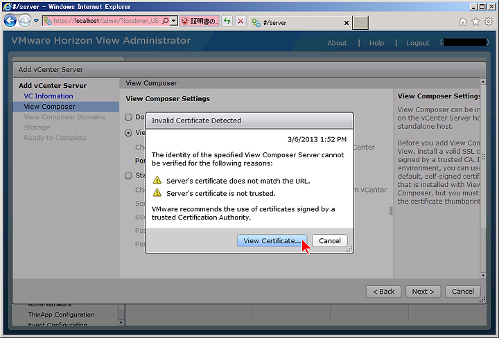The height and width of the screenshot is (338, 499).
Task: Select VC Information wizard step
Action: 49,96
